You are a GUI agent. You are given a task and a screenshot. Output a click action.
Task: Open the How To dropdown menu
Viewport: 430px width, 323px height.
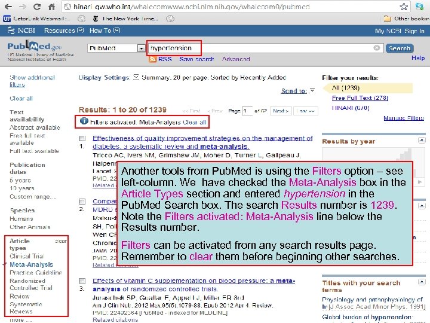[x=105, y=31]
